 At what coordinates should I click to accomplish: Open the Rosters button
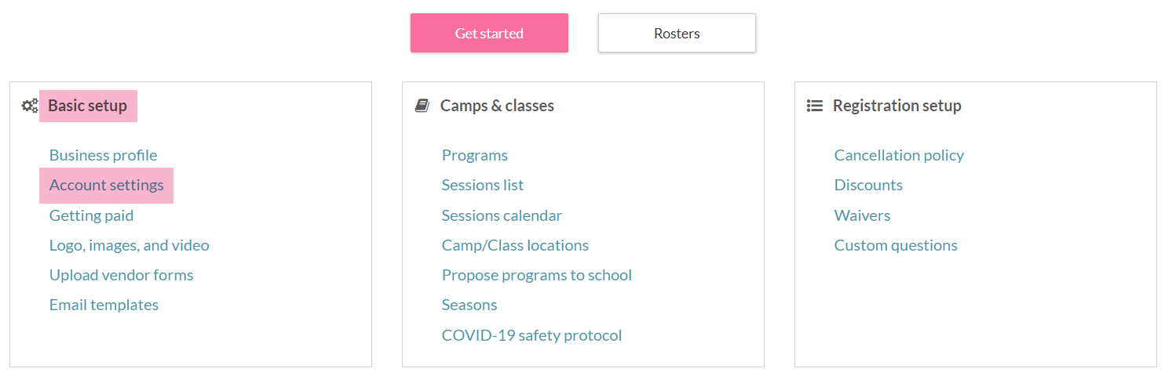coord(677,33)
